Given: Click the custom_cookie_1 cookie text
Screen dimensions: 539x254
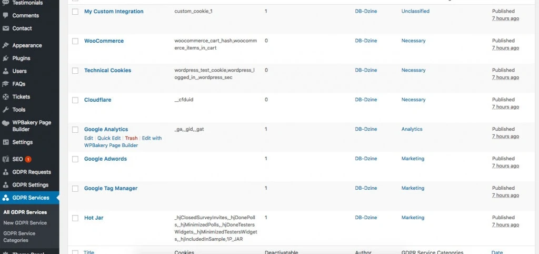Looking at the screenshot, I should 193,11.
